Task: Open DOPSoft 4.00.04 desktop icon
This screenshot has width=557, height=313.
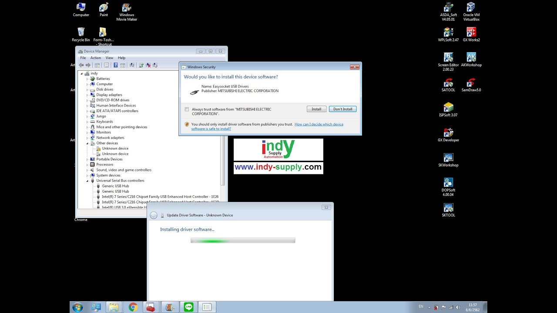Action: 448,187
